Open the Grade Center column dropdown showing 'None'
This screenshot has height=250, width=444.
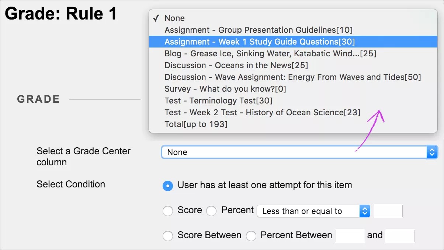click(x=295, y=152)
